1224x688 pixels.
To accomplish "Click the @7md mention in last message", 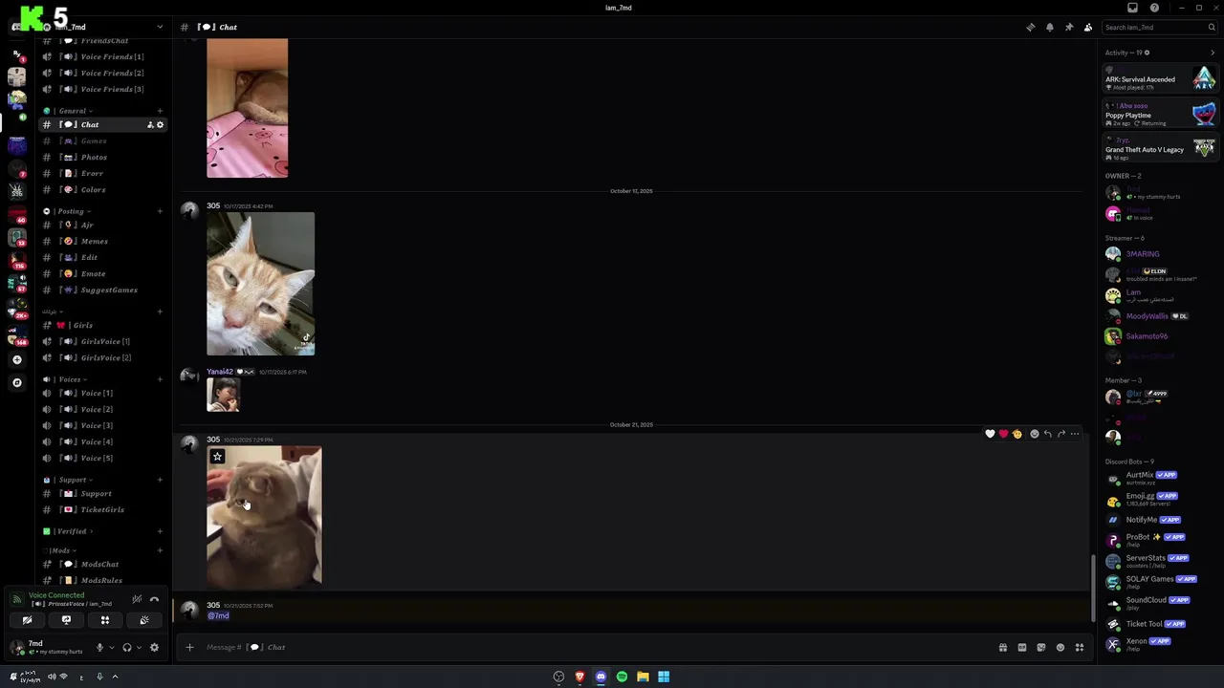I will tap(218, 615).
